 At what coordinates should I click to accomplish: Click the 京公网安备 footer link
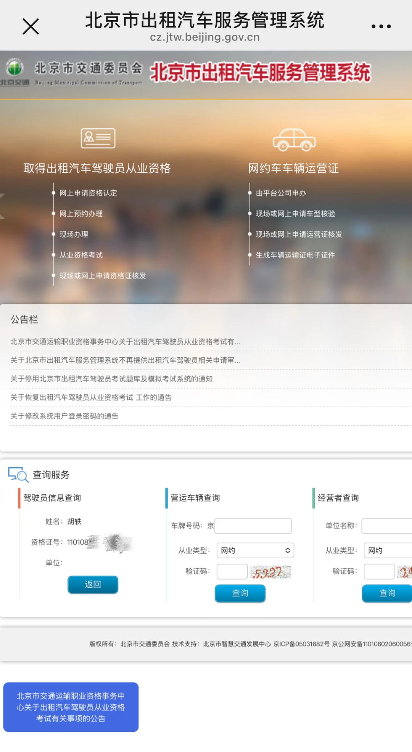point(372,644)
